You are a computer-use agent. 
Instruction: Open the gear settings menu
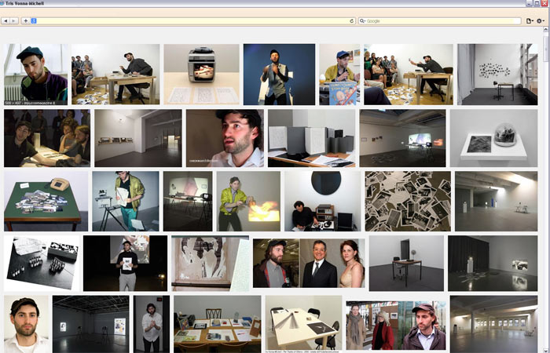coord(541,21)
